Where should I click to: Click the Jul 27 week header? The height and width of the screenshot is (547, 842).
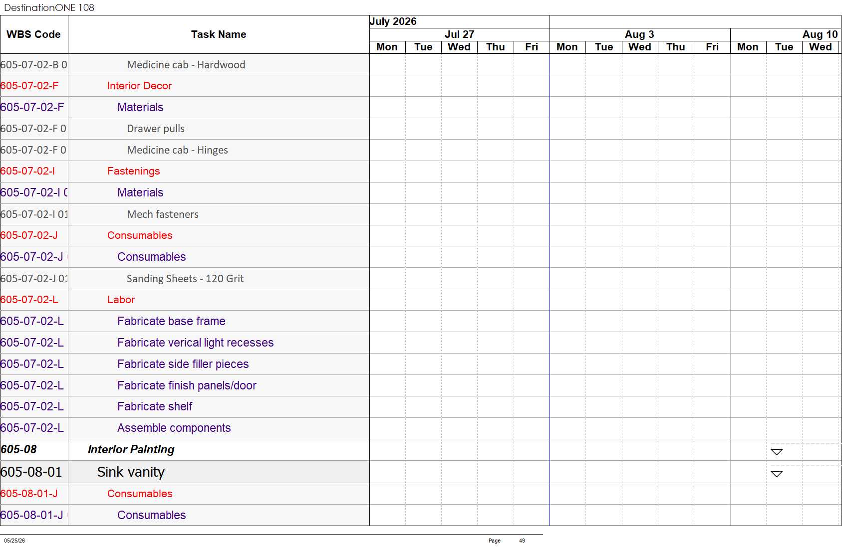click(459, 34)
